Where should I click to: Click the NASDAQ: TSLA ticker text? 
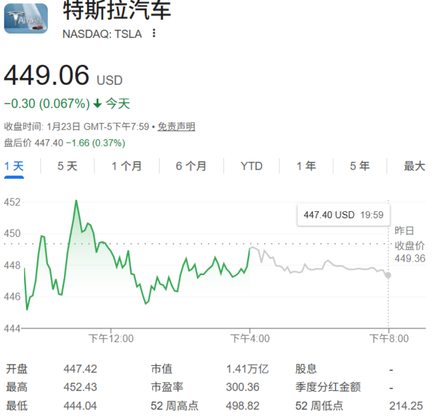(102, 34)
